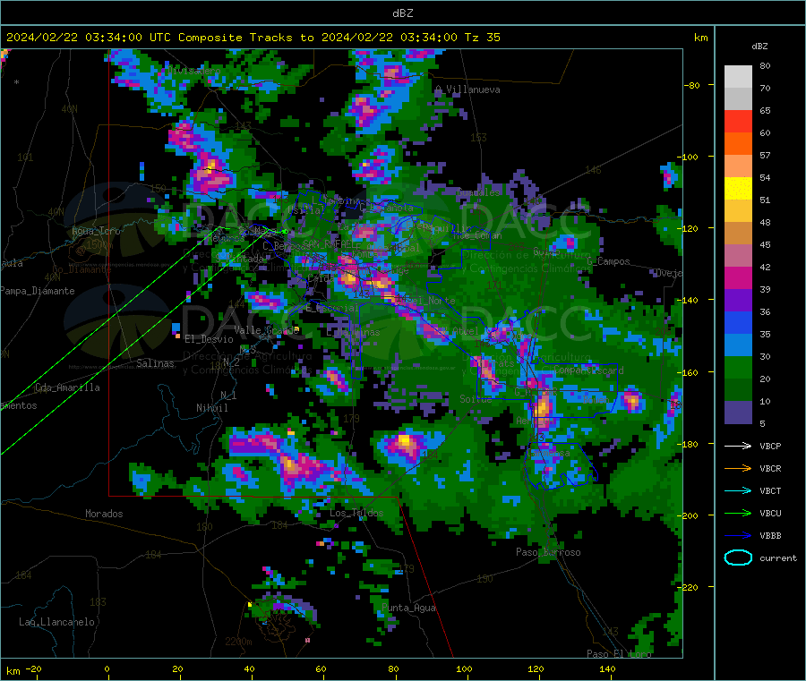
Task: Click the '100' tick on bottom km axis
Action: [464, 668]
